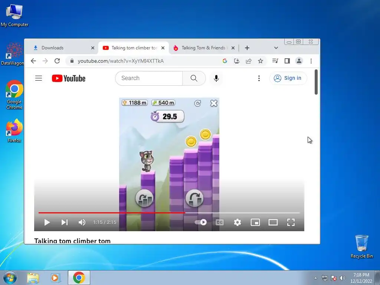This screenshot has height=285, width=380.
Task: Bookmark this page with the star
Action: tap(261, 61)
